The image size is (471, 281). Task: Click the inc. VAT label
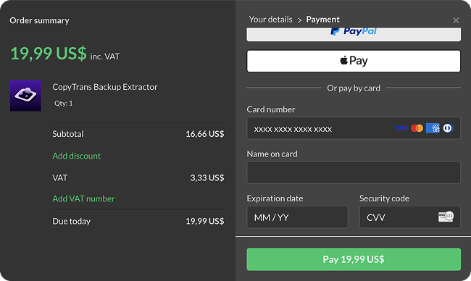click(x=105, y=56)
